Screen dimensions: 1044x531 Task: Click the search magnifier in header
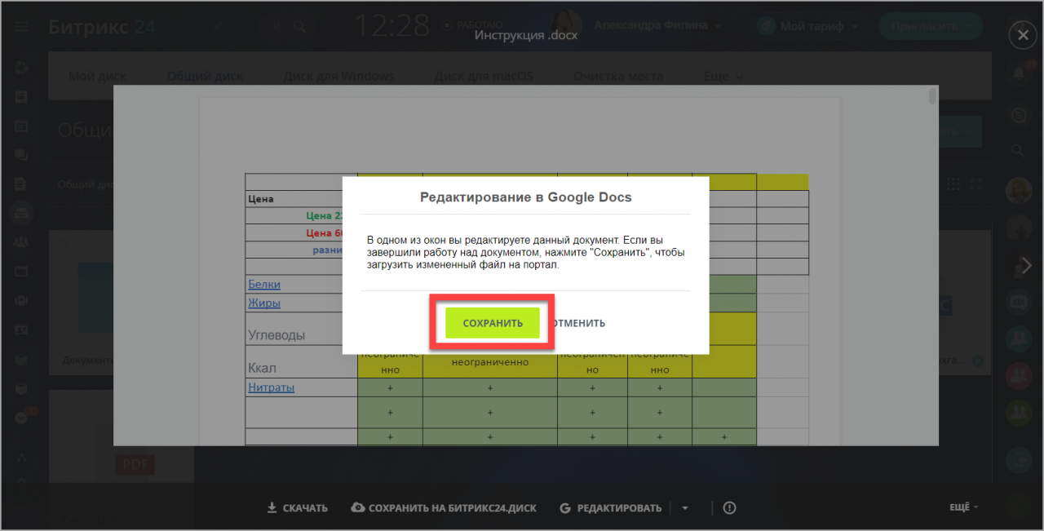click(300, 26)
